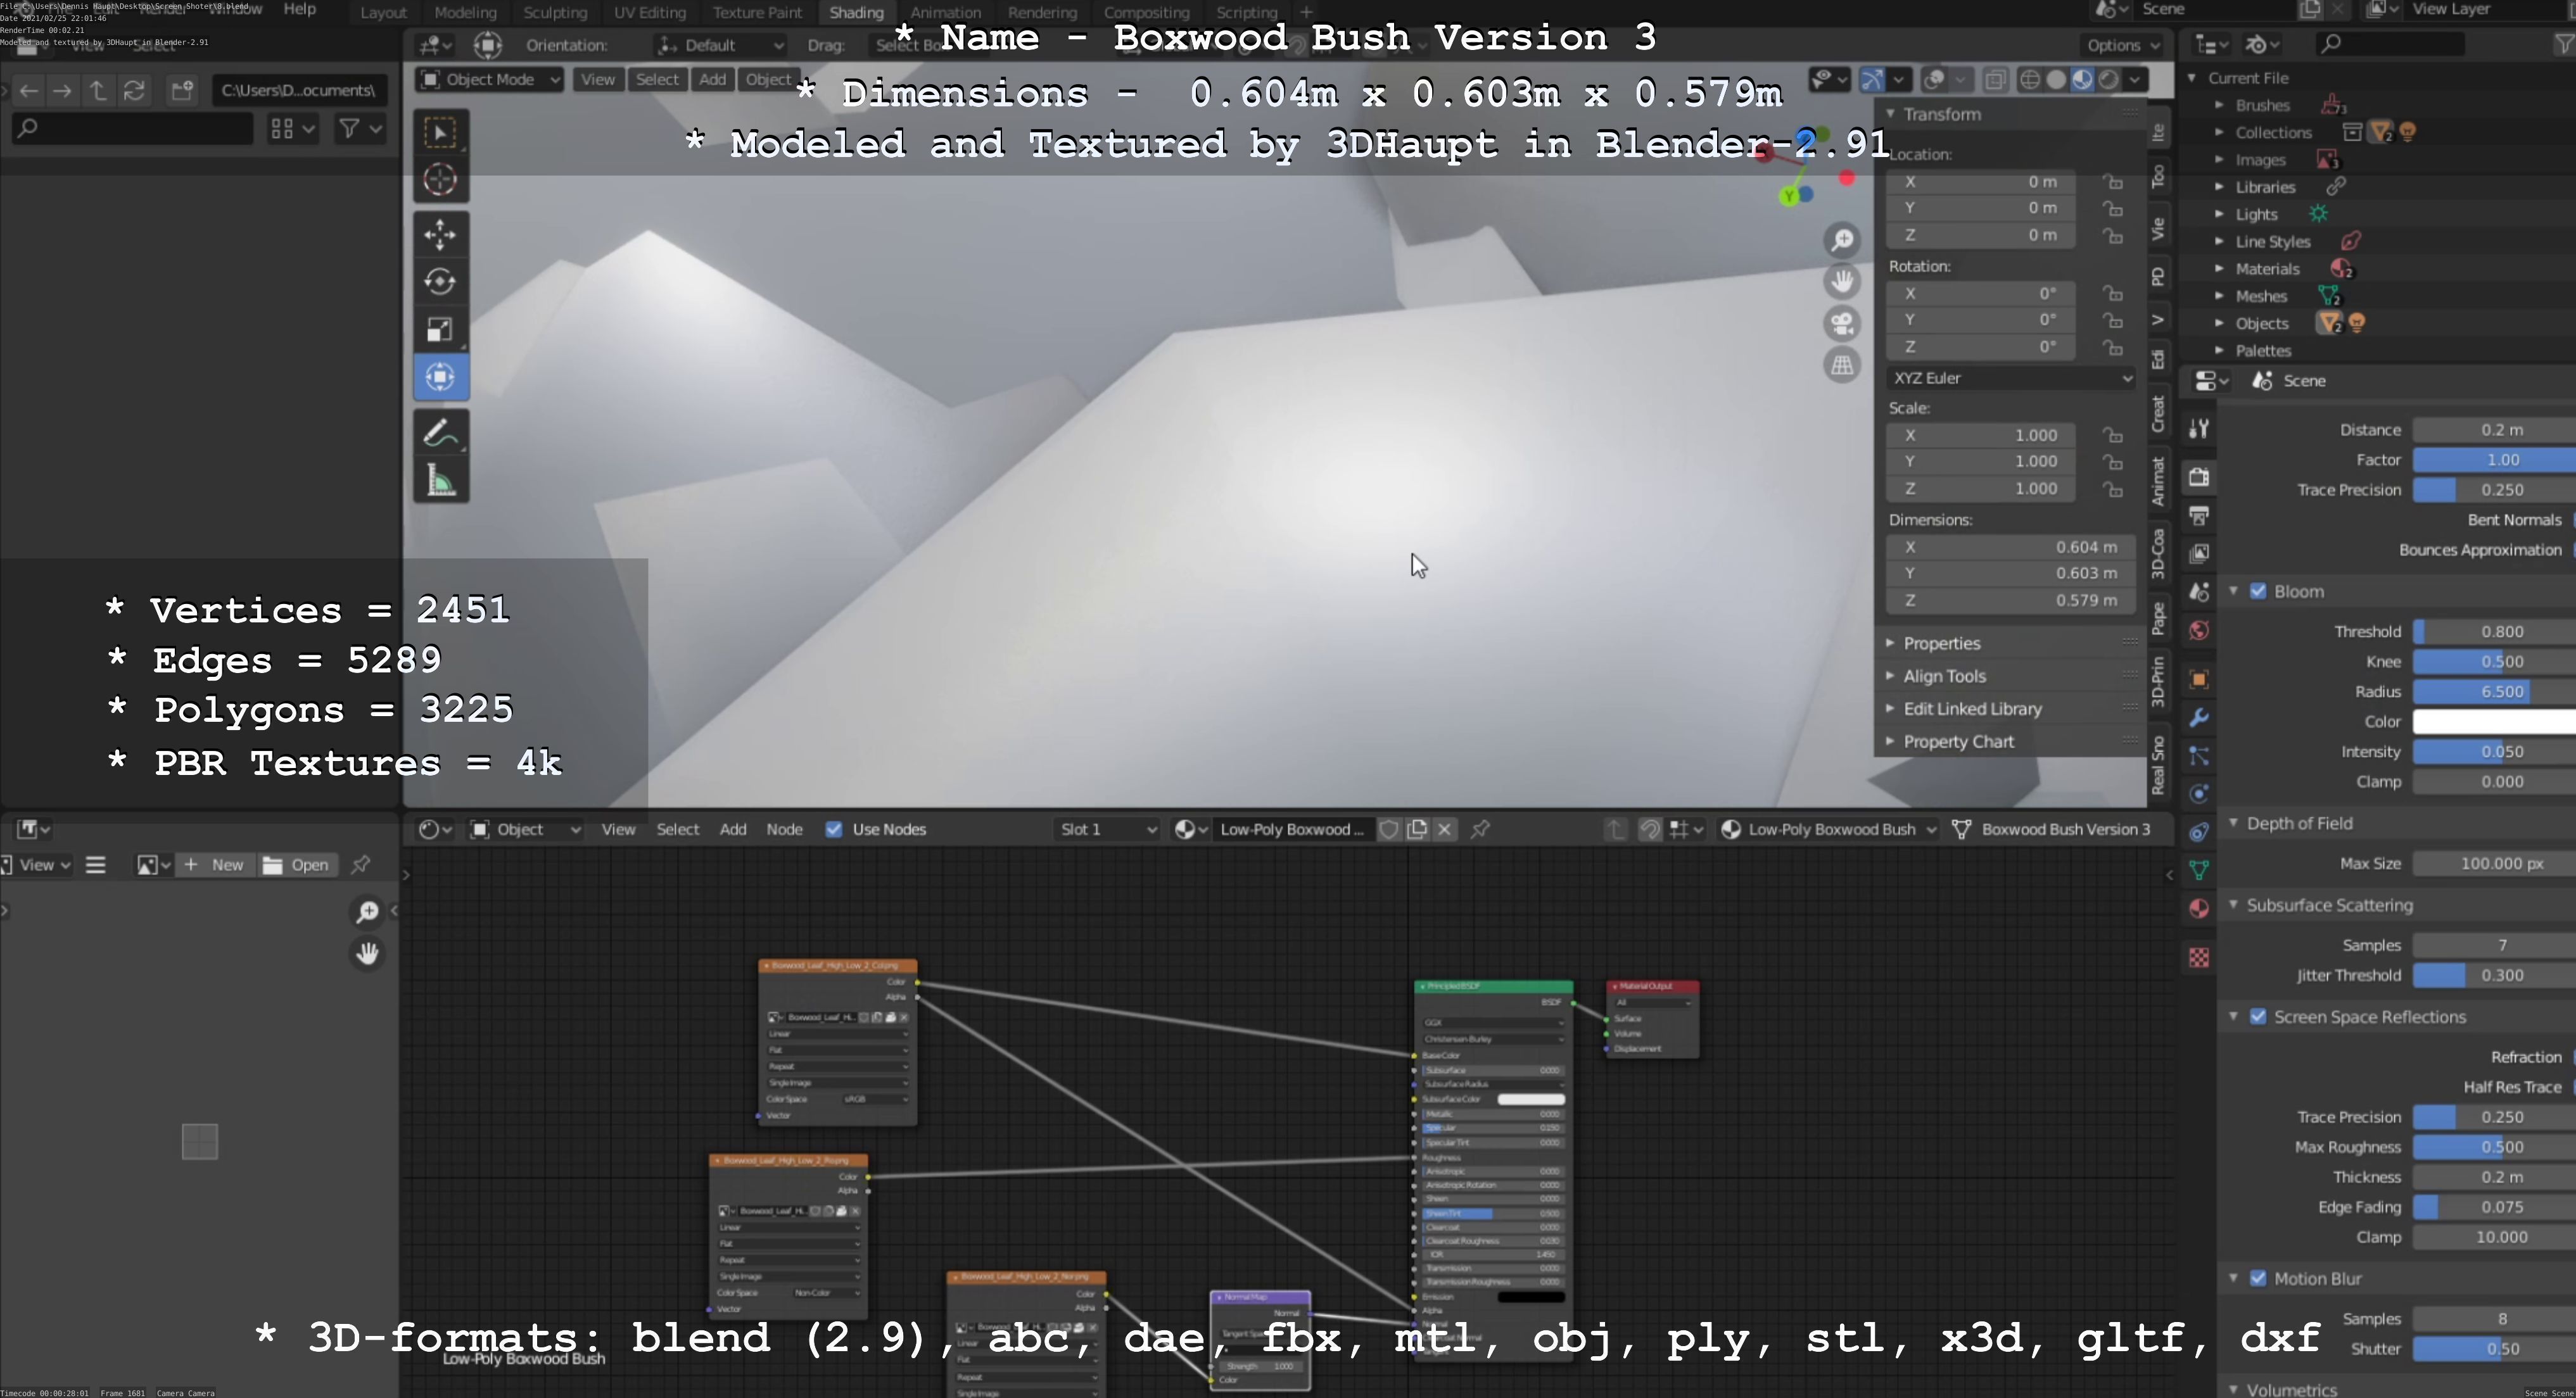Toggle camera view icon in viewport
Screen dimensions: 2576x1398
(x=1842, y=324)
